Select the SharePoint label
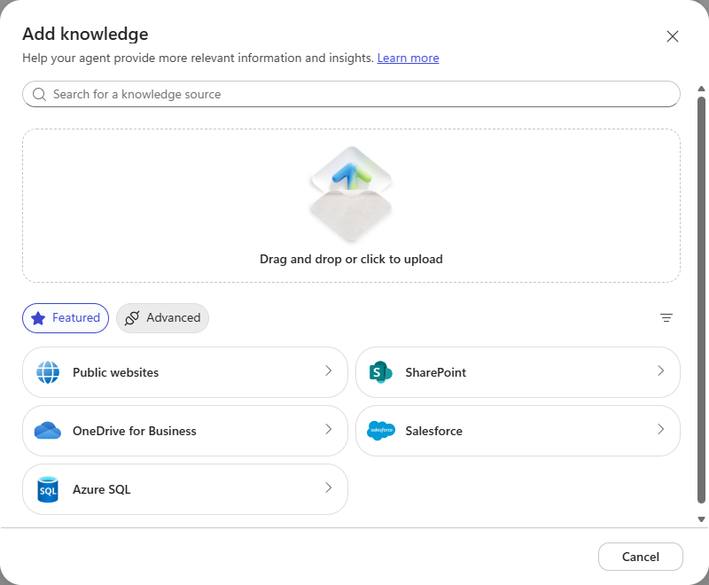This screenshot has width=709, height=585. tap(435, 372)
